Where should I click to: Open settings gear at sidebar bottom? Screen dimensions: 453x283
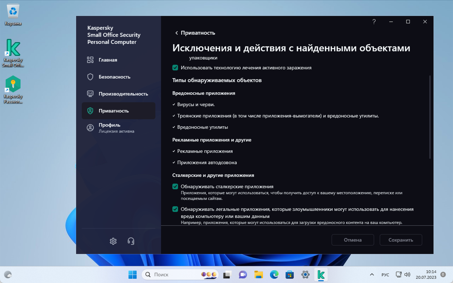(113, 241)
